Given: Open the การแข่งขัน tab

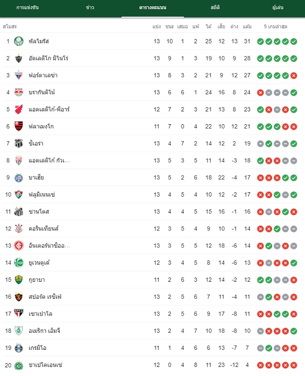Looking at the screenshot, I should 28,8.
